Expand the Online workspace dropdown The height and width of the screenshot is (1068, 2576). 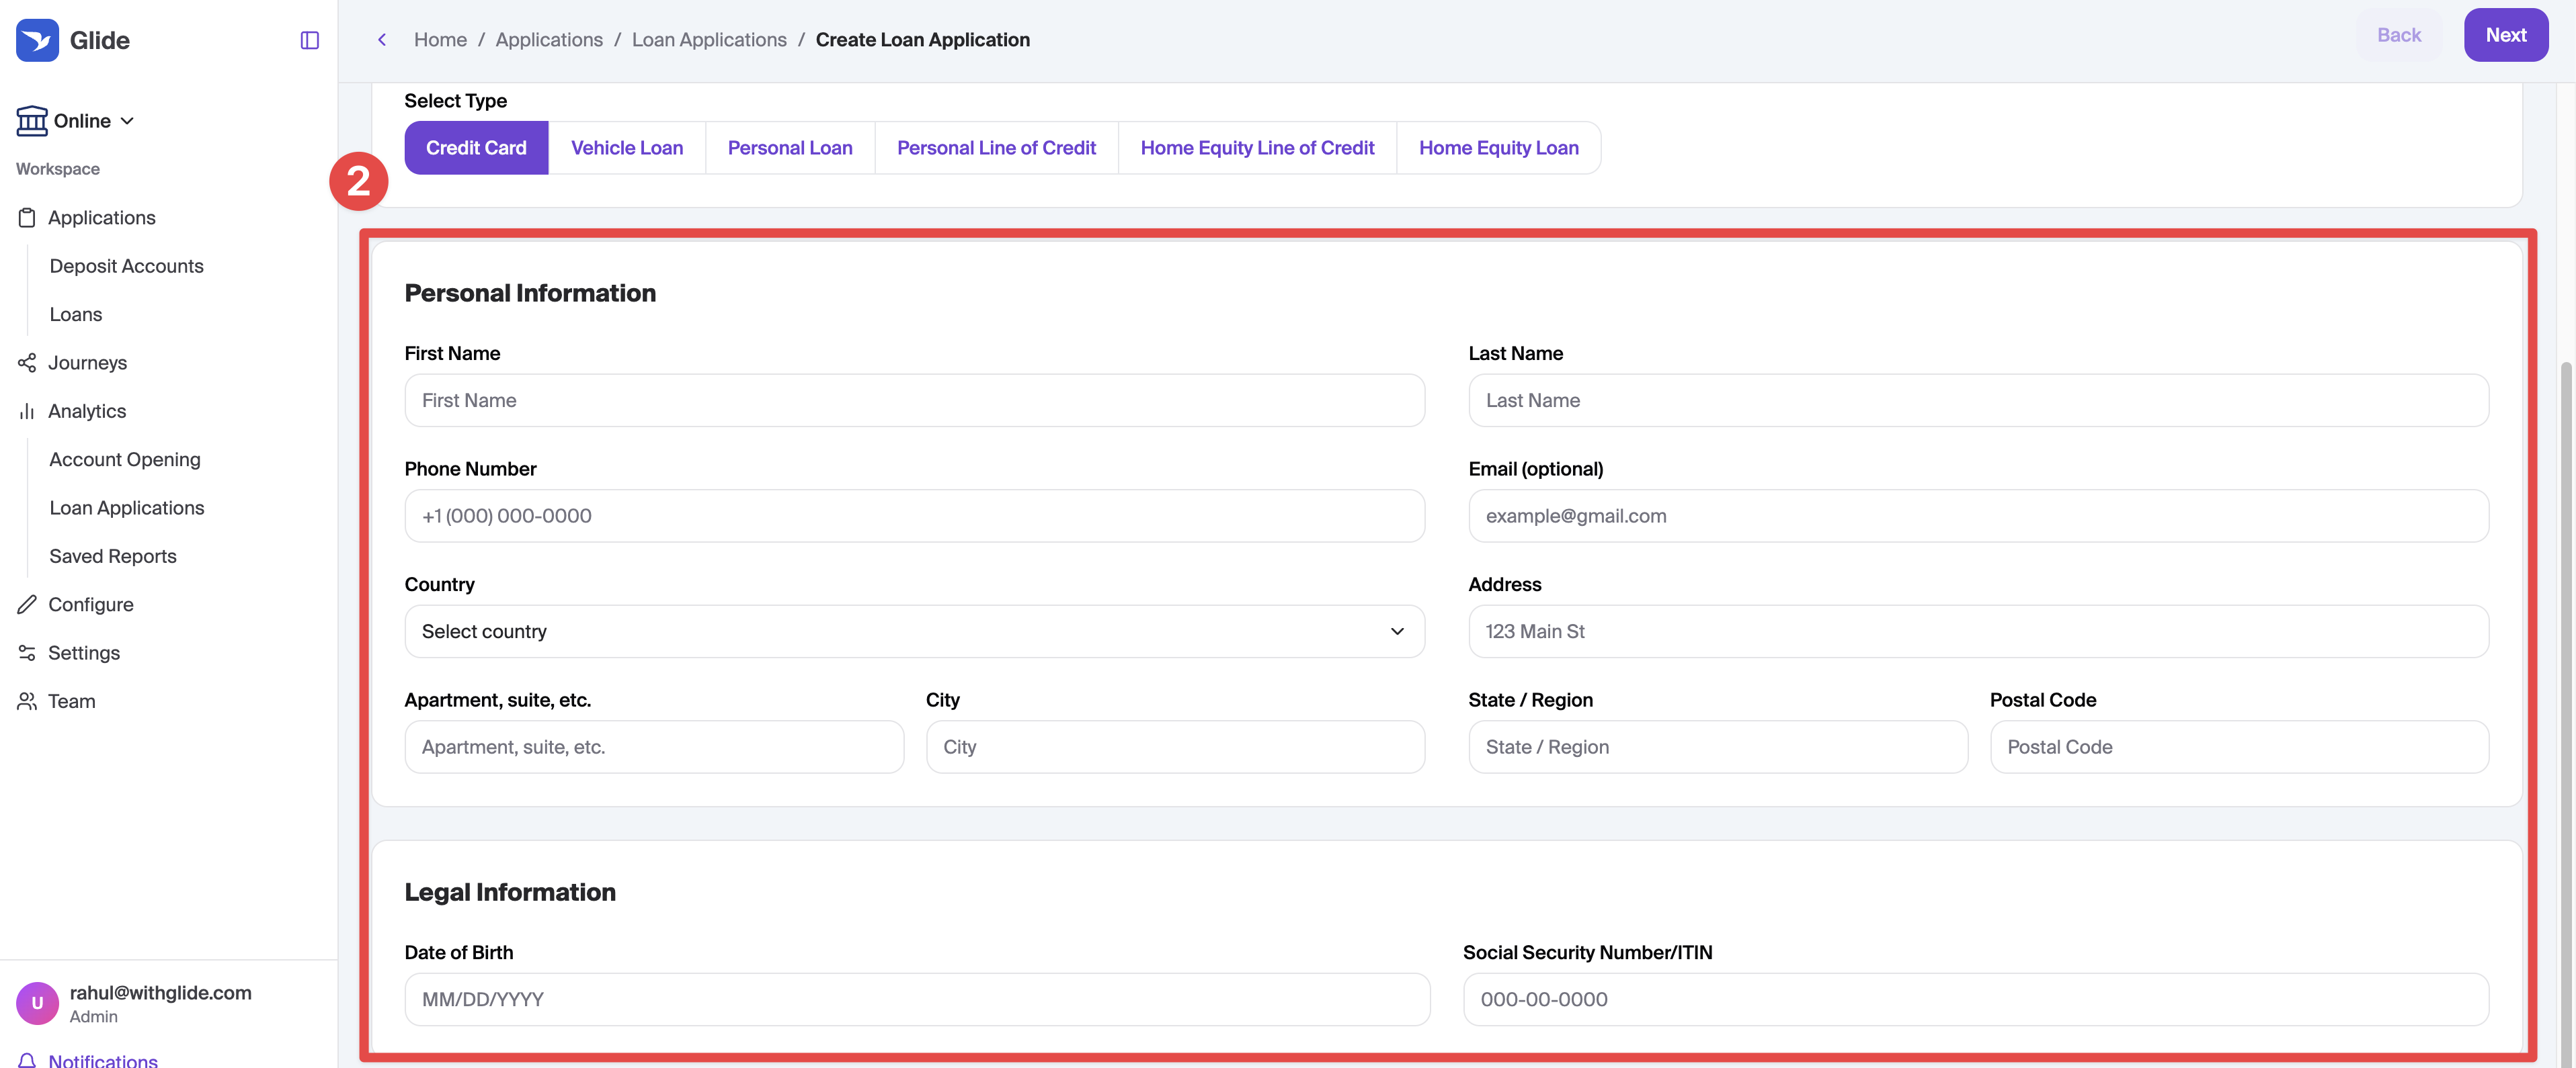tap(76, 121)
